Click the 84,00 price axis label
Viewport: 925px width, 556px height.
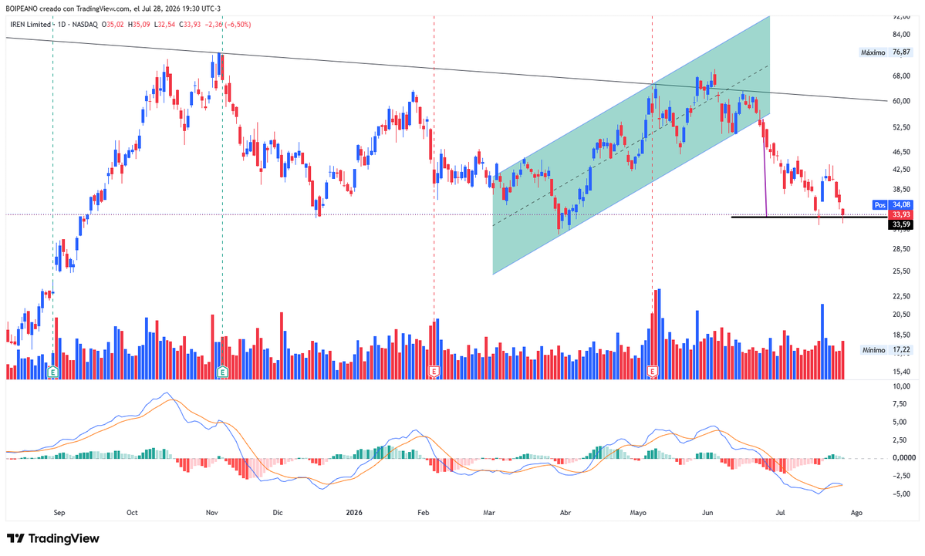coord(901,35)
